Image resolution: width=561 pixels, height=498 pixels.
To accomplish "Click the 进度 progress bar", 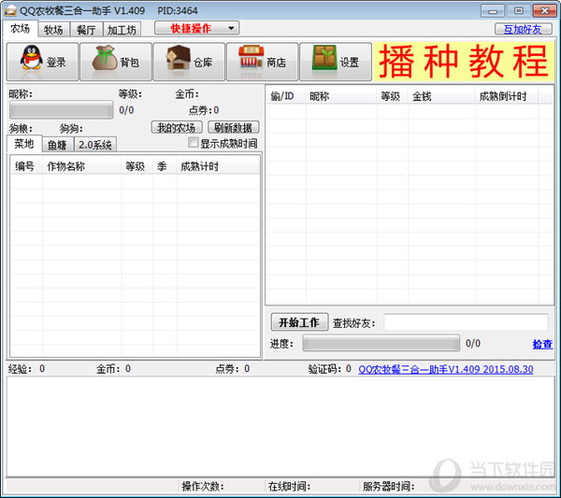I will [x=381, y=343].
